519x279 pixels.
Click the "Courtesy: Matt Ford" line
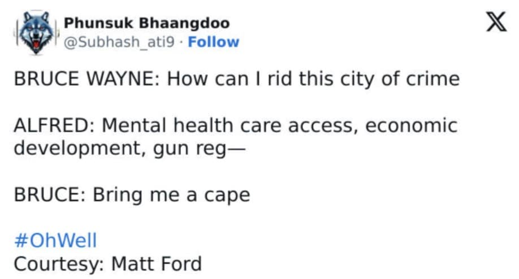point(107,264)
